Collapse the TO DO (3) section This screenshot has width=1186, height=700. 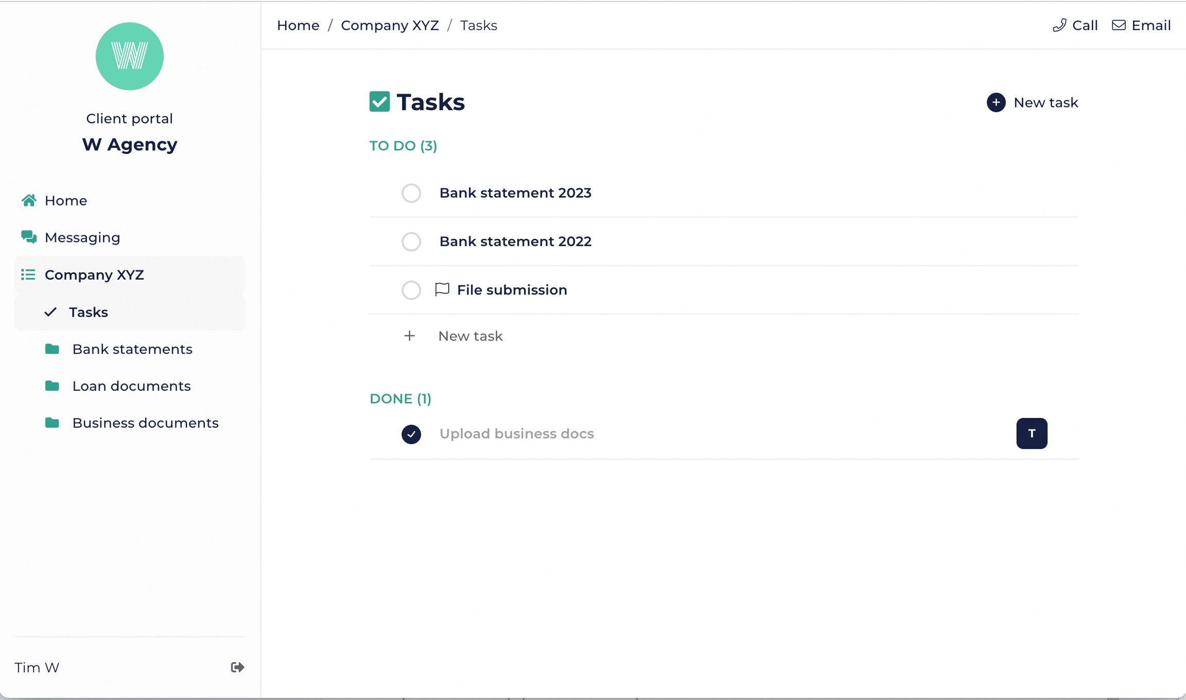[x=403, y=146]
